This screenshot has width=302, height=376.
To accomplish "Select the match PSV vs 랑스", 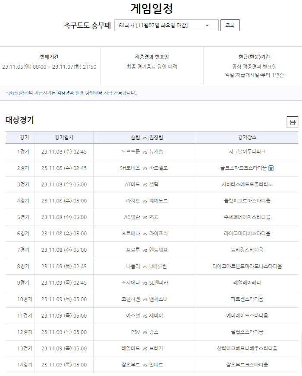I will click(x=145, y=332).
